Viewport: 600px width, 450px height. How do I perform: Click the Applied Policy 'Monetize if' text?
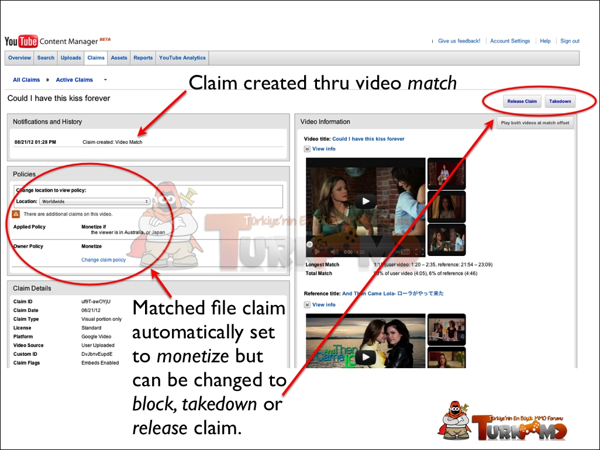(x=94, y=227)
